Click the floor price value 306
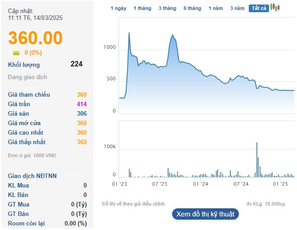297x230 pixels. [x=82, y=113]
